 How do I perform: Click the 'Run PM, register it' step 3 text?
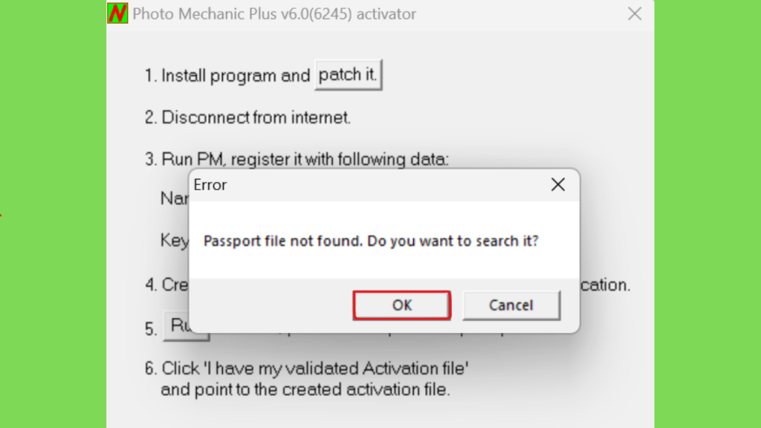[x=297, y=159]
